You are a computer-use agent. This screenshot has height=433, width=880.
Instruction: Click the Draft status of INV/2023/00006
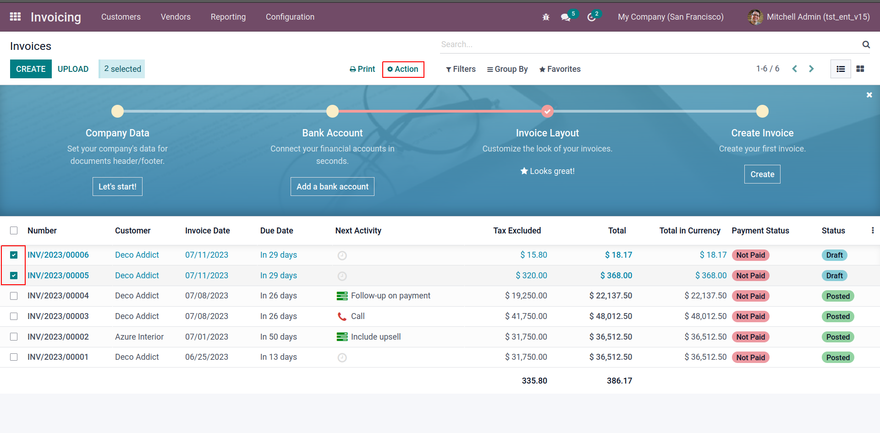tap(835, 255)
